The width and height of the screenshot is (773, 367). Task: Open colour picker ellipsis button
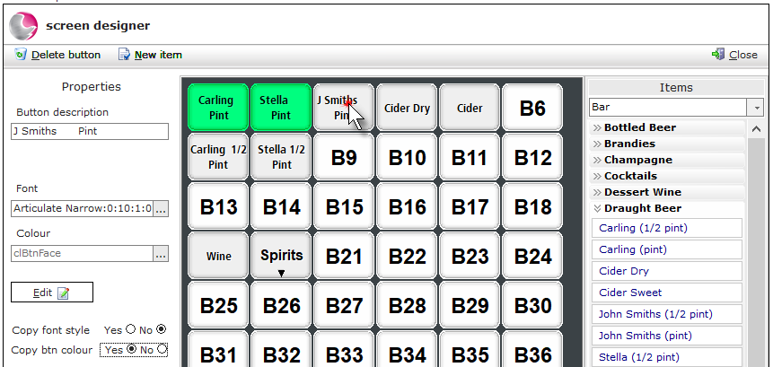(x=162, y=254)
